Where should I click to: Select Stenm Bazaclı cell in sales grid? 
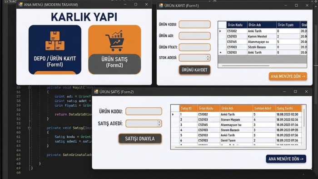[x=237, y=130]
